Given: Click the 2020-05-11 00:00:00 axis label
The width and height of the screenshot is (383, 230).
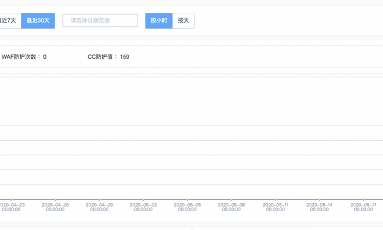Looking at the screenshot, I should 275,207.
